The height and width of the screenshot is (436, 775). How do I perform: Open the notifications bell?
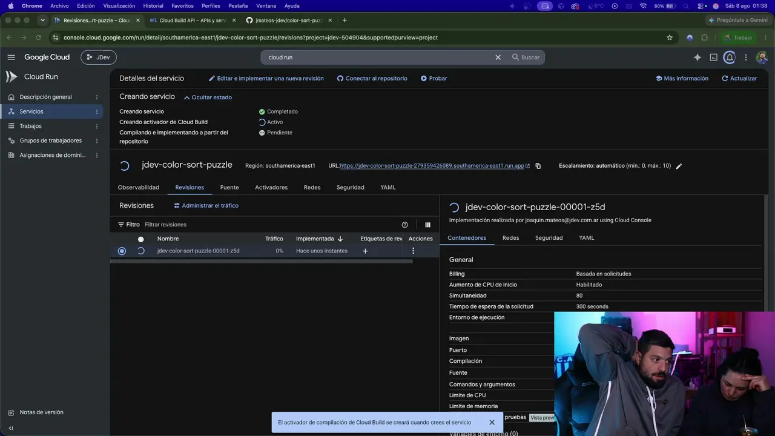click(730, 58)
